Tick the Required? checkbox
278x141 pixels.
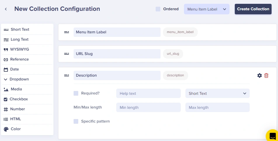tap(76, 93)
